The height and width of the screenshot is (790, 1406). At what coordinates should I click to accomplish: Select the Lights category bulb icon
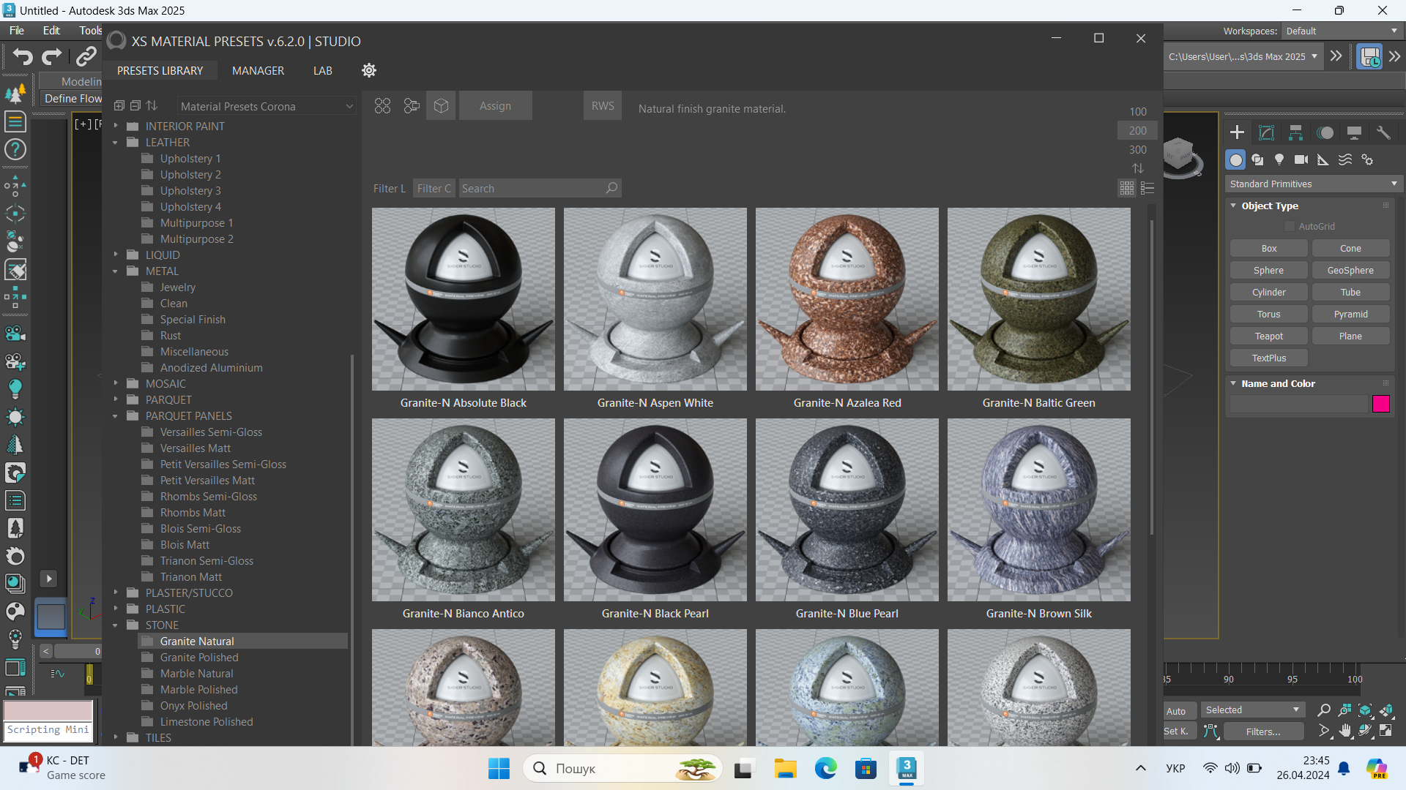pyautogui.click(x=1279, y=159)
